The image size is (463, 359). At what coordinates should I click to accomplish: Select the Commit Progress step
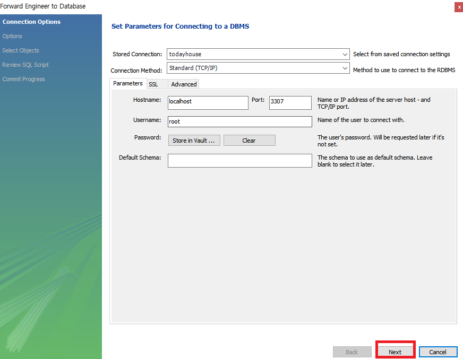click(23, 79)
